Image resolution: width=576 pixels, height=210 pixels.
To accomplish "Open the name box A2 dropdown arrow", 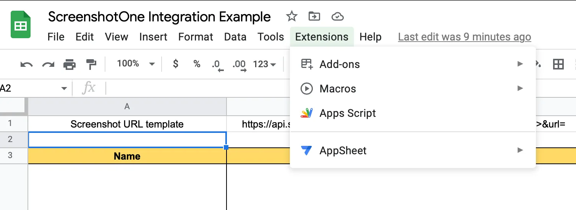I will click(64, 89).
